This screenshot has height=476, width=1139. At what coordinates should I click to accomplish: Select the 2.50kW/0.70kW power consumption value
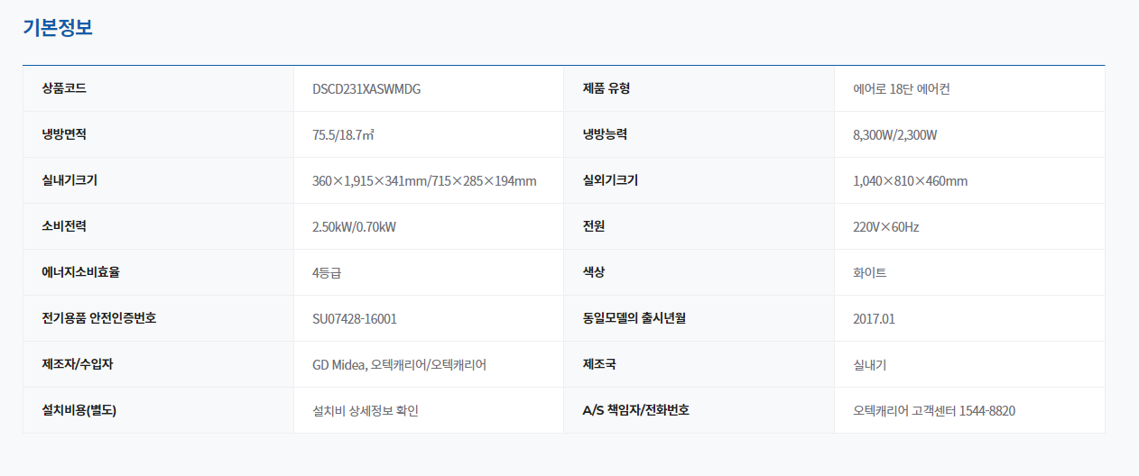(354, 227)
